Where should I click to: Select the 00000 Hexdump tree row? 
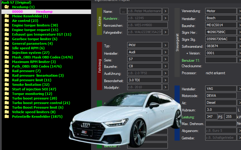pos(46,12)
